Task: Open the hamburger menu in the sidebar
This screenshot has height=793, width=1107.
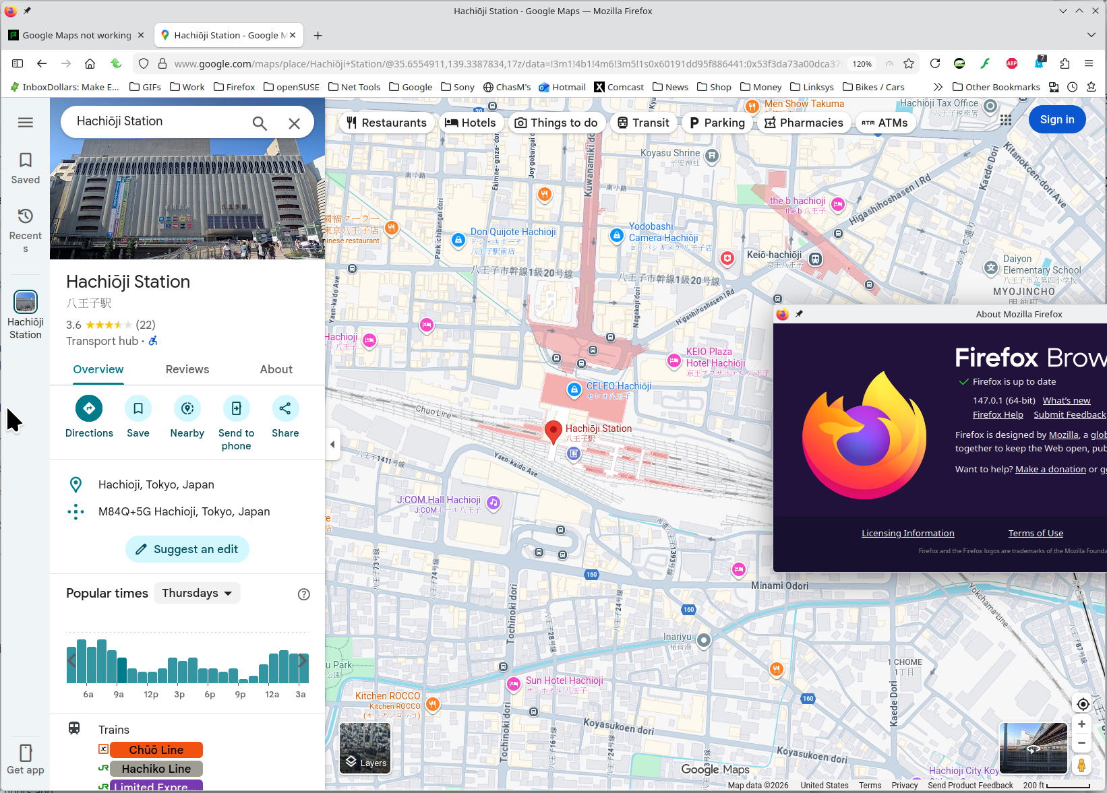Action: 26,122
